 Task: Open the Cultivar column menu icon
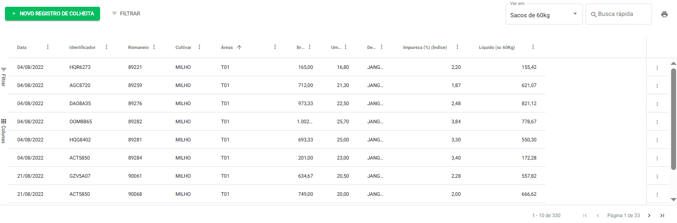coord(199,47)
